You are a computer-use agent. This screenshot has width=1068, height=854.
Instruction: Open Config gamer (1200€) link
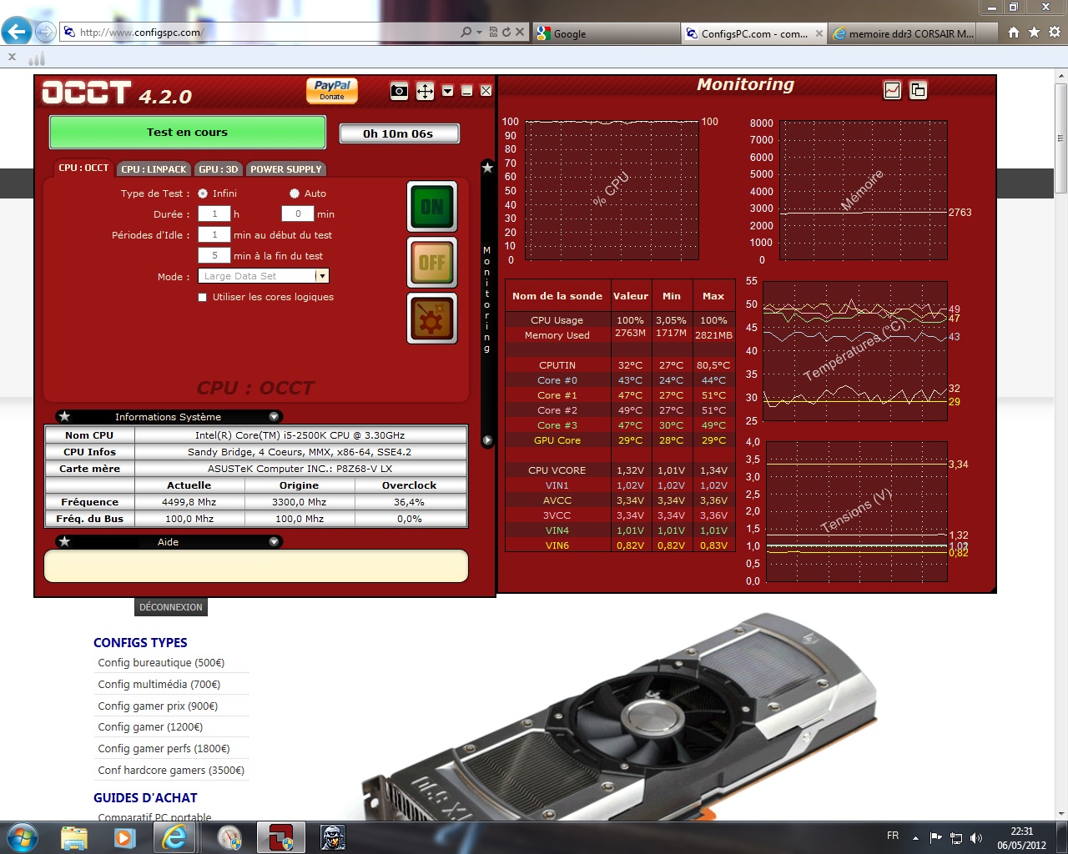coord(150,727)
